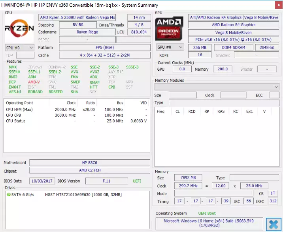Click the 7892 MB memory size field
The height and width of the screenshot is (232, 283).
tap(188, 178)
